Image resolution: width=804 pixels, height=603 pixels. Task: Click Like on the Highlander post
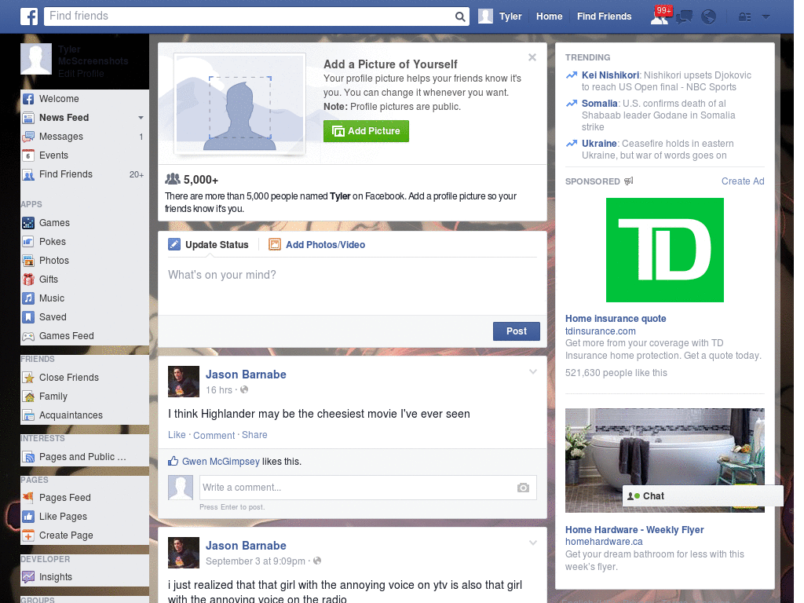(177, 435)
